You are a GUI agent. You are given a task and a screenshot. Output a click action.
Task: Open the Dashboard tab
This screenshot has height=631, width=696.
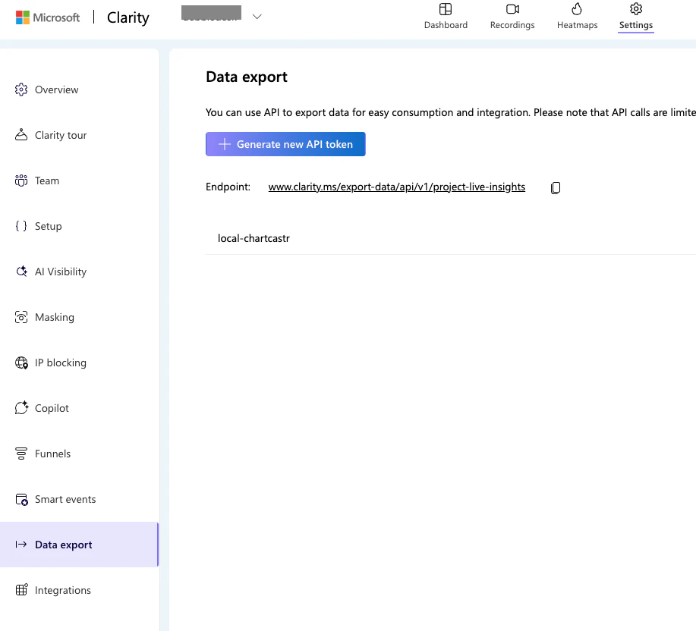click(446, 17)
